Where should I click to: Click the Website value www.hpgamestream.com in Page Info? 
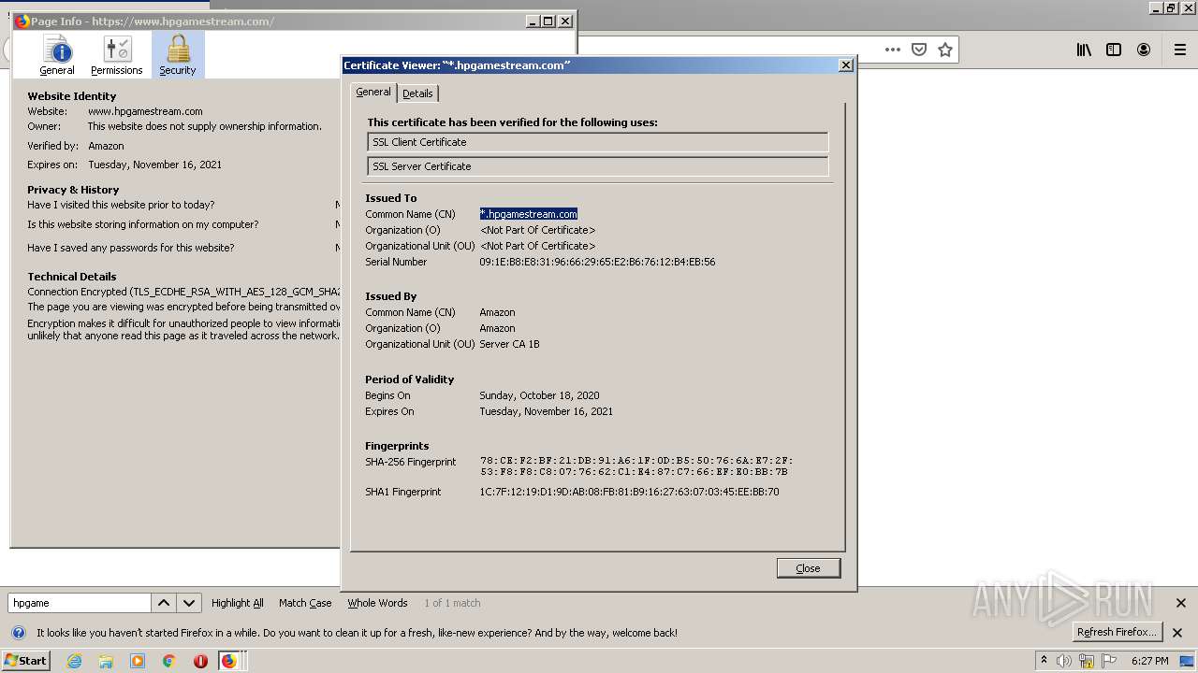point(145,111)
